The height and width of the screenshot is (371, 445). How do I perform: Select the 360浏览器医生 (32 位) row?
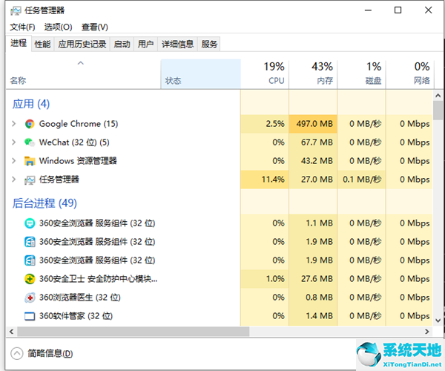point(219,298)
